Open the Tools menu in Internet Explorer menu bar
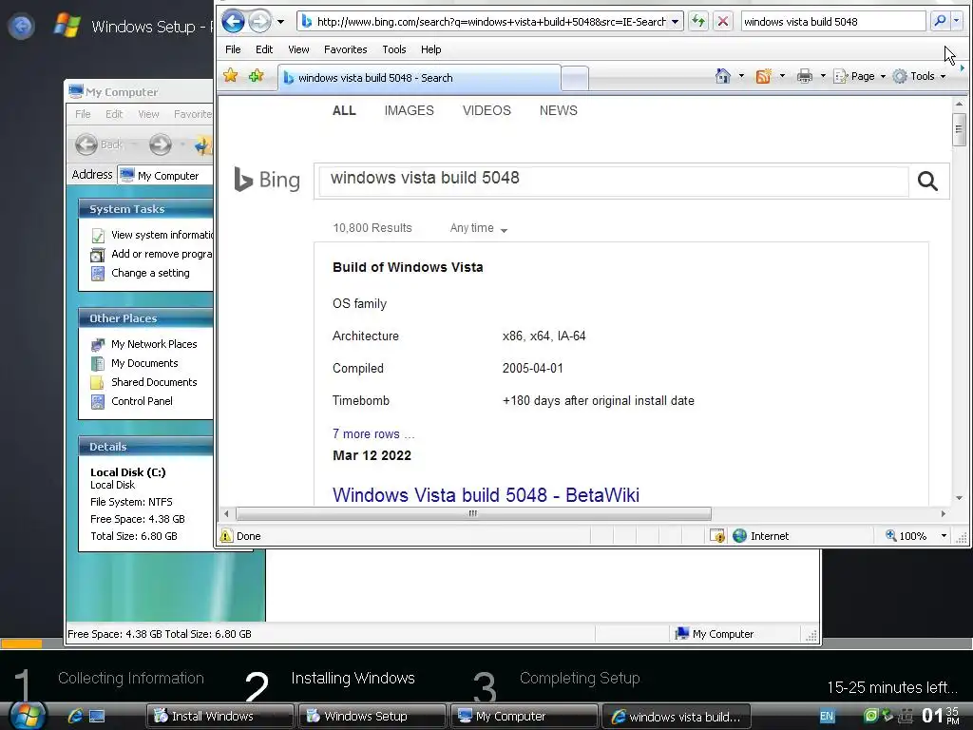Screen dimensions: 973x730 pyautogui.click(x=394, y=49)
